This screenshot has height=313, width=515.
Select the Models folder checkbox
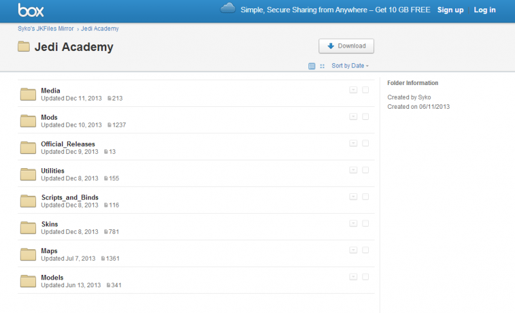pyautogui.click(x=365, y=277)
